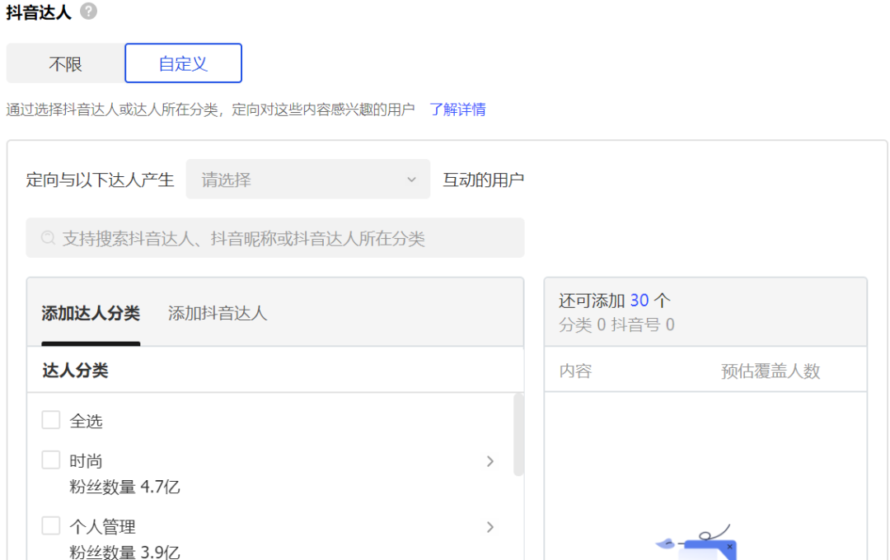Click the 分类 0 抖音号 0 summary

pyautogui.click(x=616, y=324)
